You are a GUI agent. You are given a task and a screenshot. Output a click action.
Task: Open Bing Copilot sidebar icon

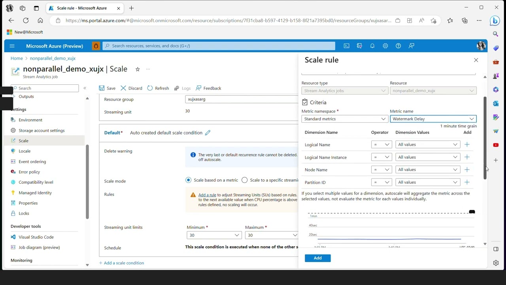click(x=495, y=21)
